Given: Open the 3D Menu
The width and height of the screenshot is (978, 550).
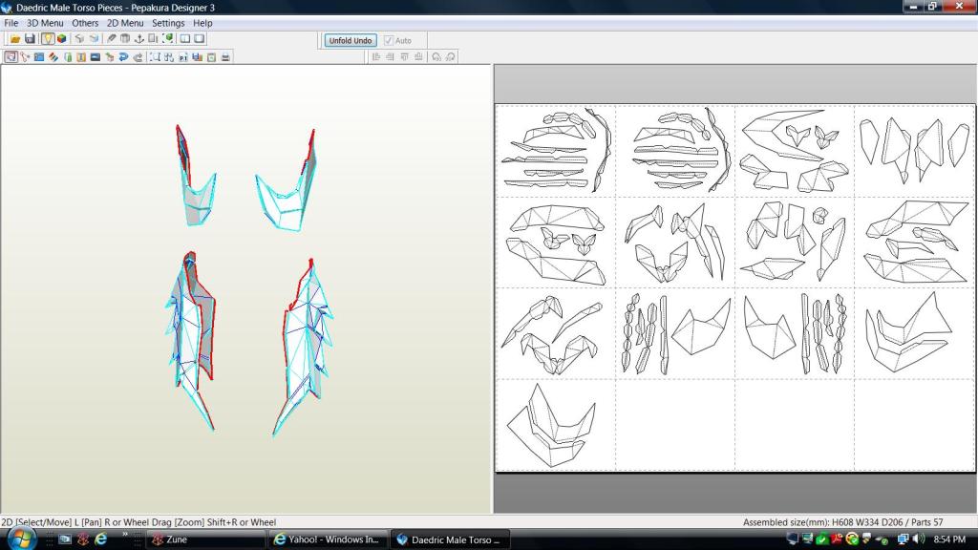Looking at the screenshot, I should (45, 23).
